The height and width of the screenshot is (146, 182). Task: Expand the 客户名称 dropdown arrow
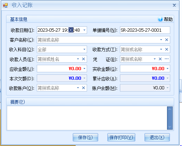coord(161,40)
